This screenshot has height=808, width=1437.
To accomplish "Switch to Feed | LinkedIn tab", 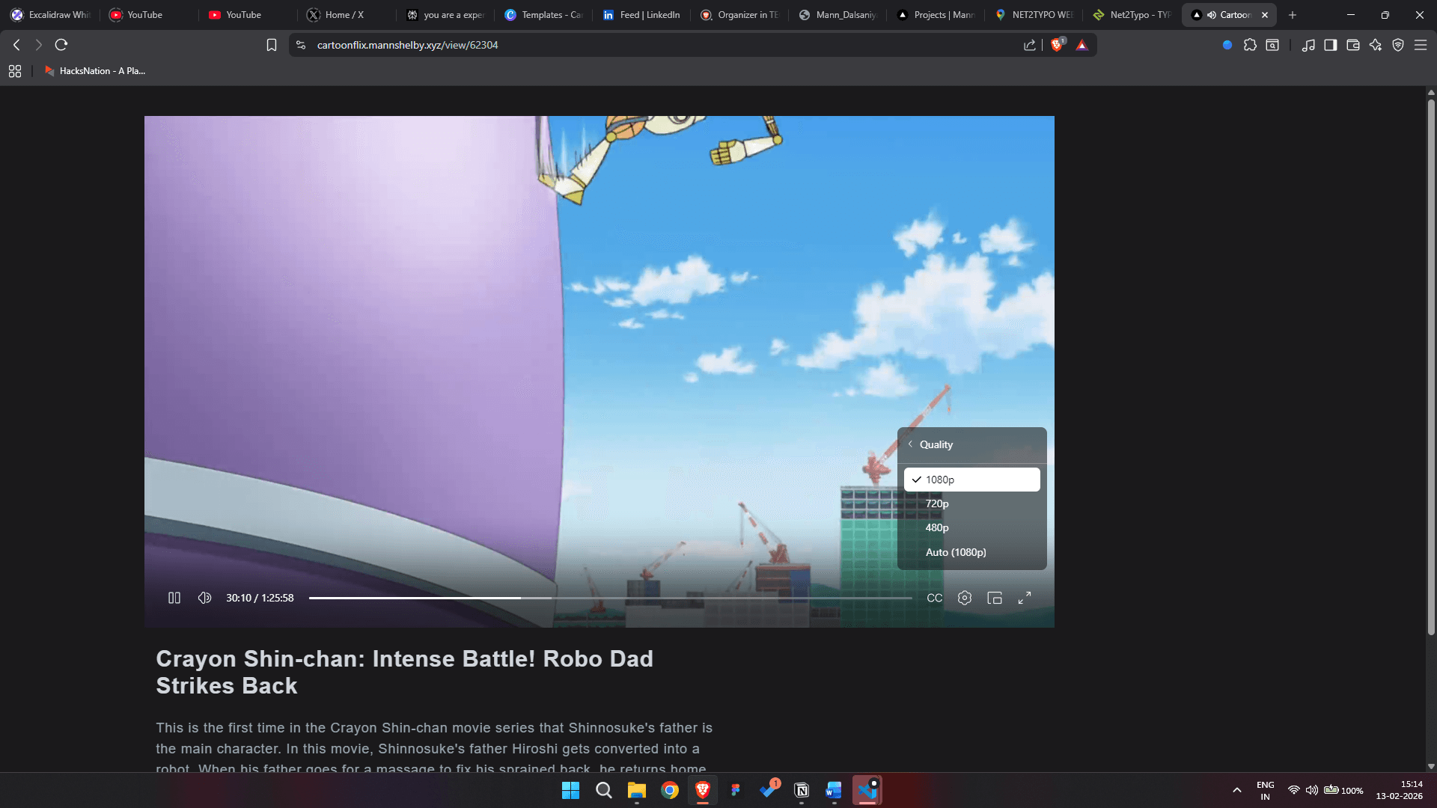I will pos(642,15).
